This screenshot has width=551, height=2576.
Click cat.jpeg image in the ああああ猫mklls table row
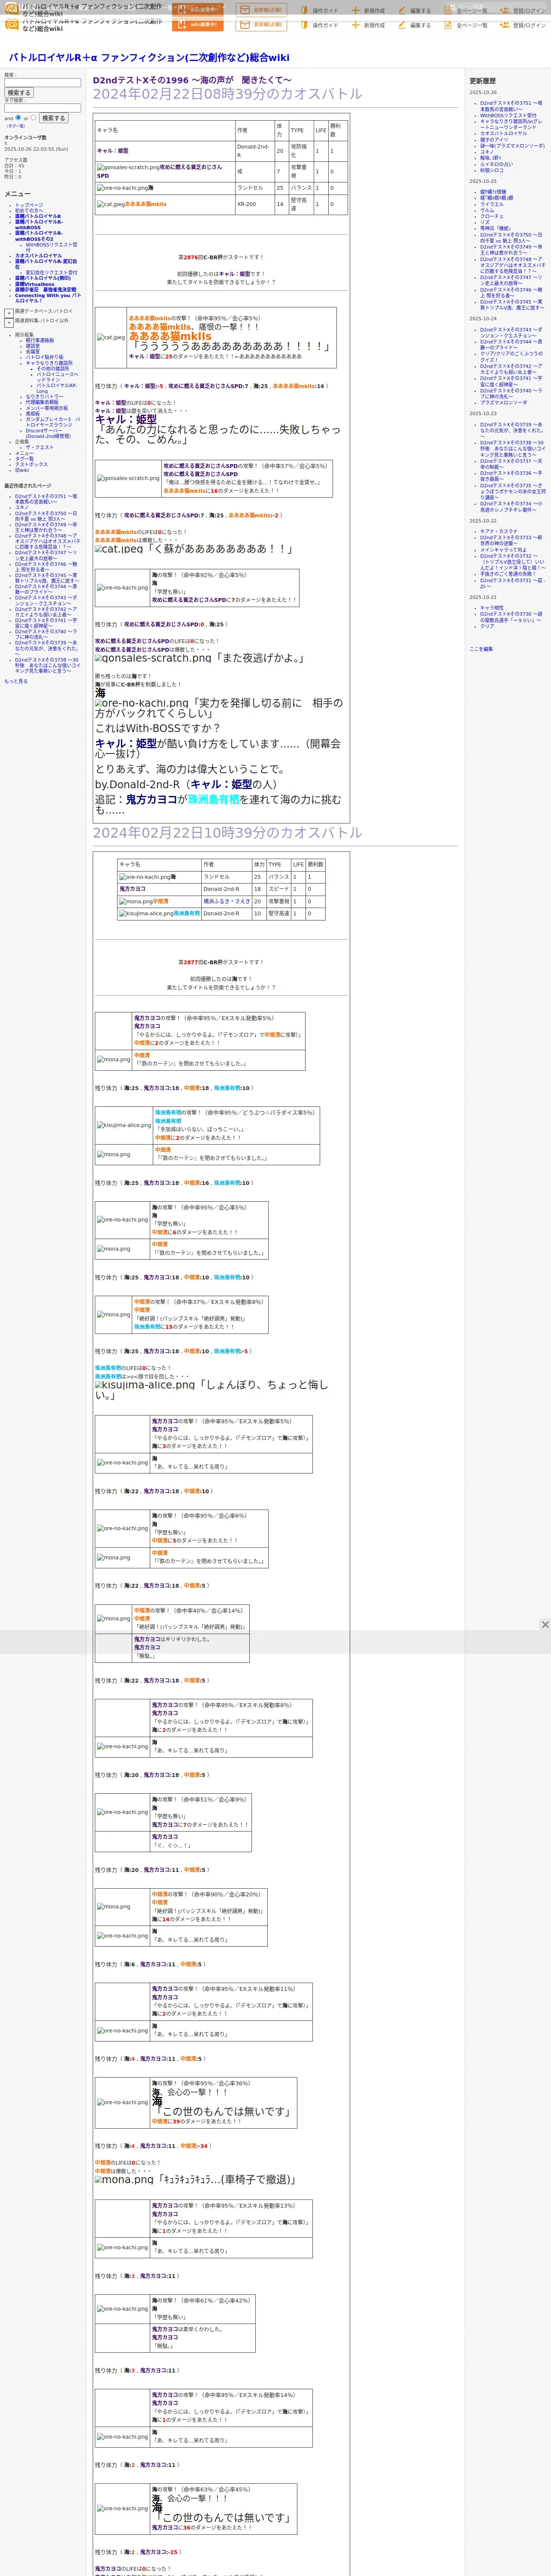[111, 204]
